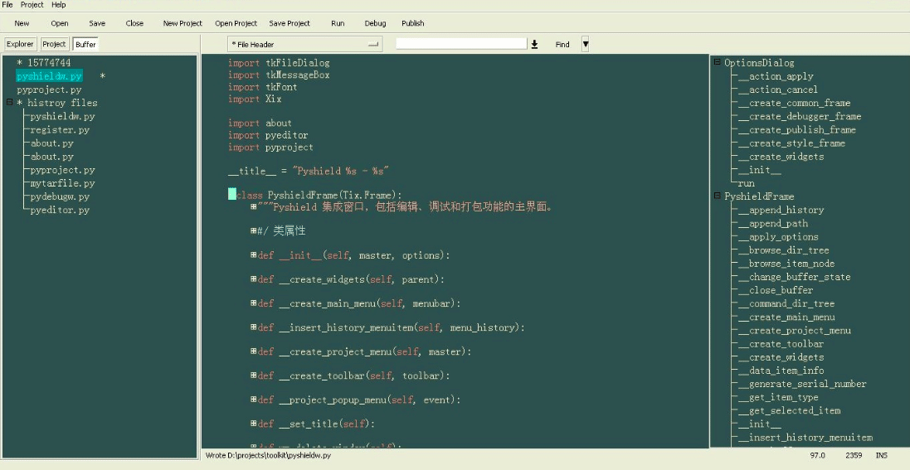Jump to __generate_serial_number in outline

tap(803, 384)
